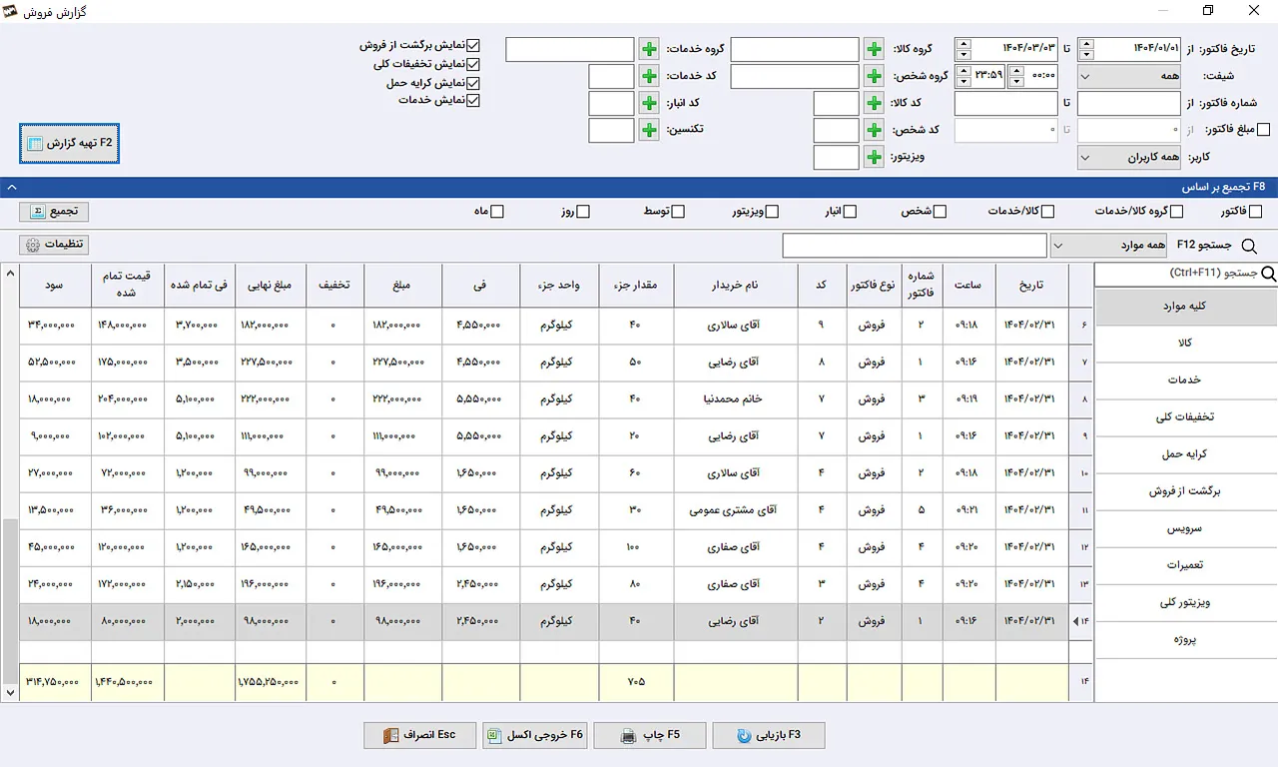Open the کاربر همه کاربران dropdown

1129,158
